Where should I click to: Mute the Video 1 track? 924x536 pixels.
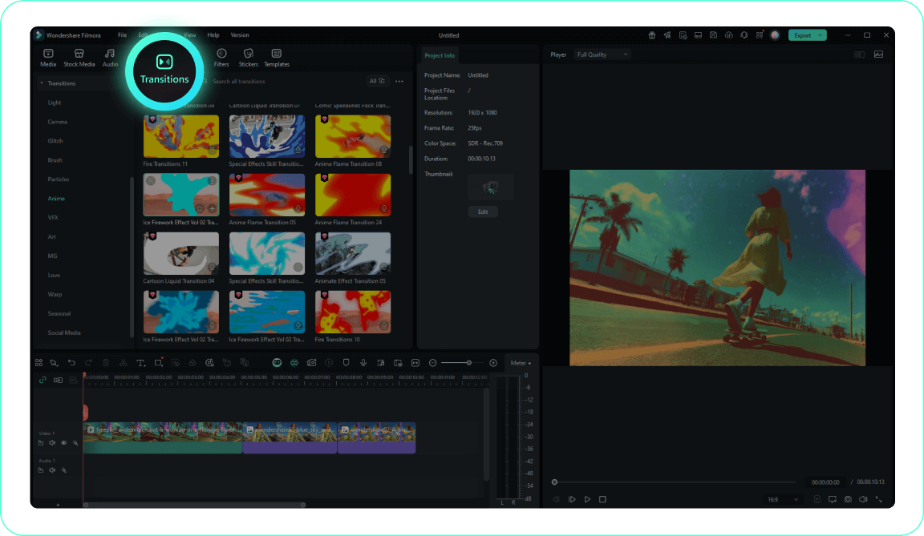52,443
